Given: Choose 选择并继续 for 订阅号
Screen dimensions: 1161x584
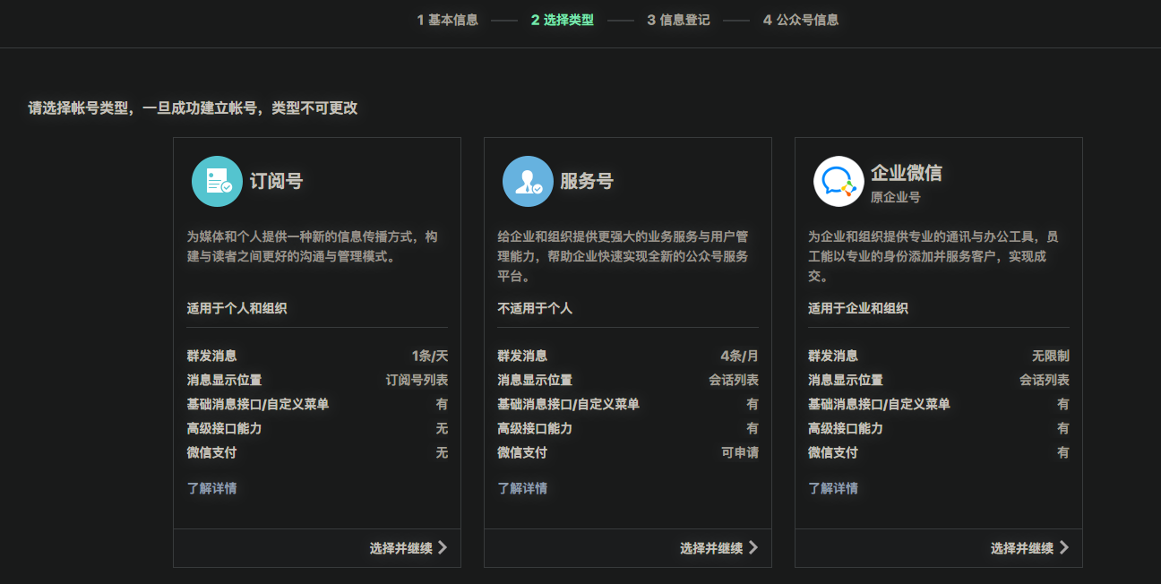Looking at the screenshot, I should tap(408, 547).
